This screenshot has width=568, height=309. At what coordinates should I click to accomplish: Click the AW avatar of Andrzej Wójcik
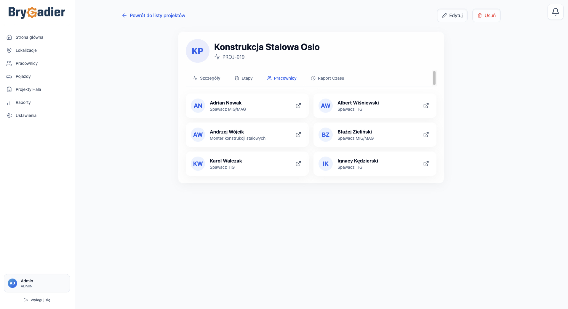tap(198, 135)
